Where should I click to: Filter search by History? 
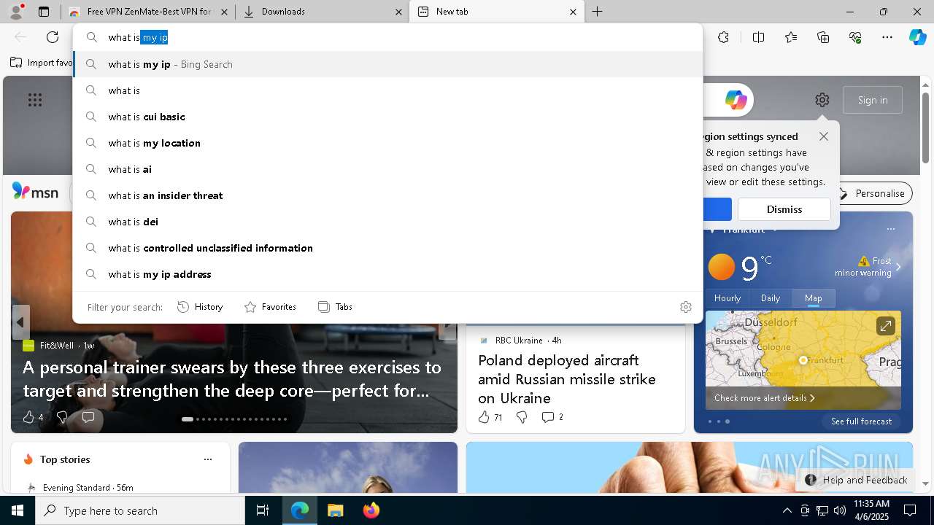[x=201, y=307]
